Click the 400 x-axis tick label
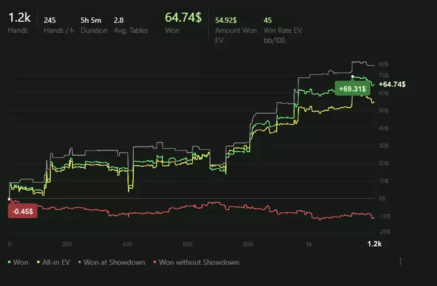The height and width of the screenshot is (286, 437). click(127, 244)
